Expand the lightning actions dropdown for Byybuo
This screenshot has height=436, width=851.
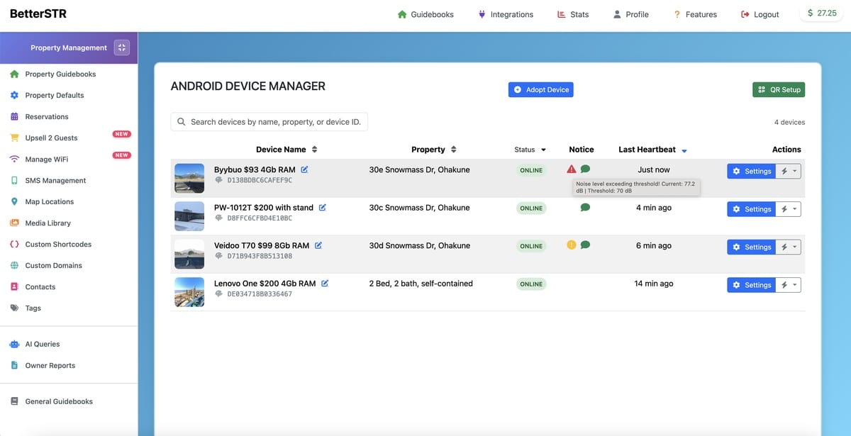(x=788, y=171)
